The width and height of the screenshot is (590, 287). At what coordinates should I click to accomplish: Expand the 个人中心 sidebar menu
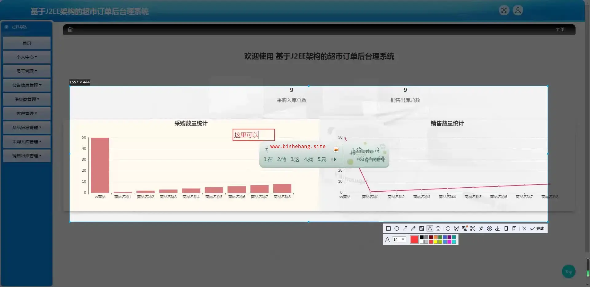tap(27, 57)
